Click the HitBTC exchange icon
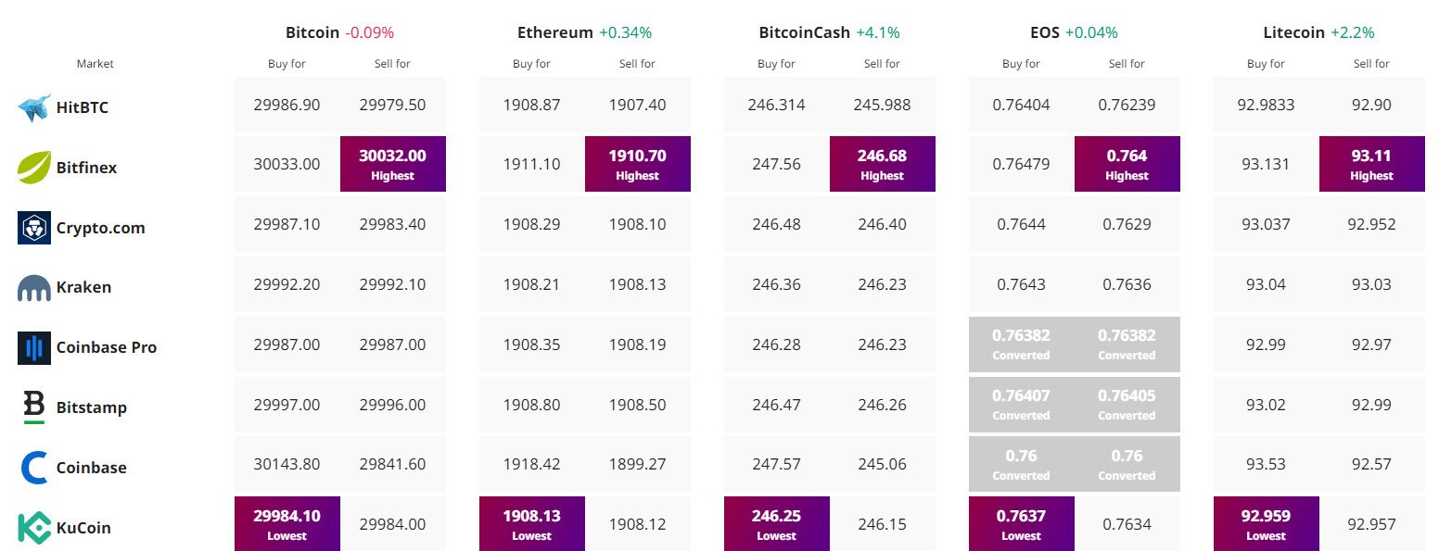This screenshot has height=551, width=1439. coord(34,106)
